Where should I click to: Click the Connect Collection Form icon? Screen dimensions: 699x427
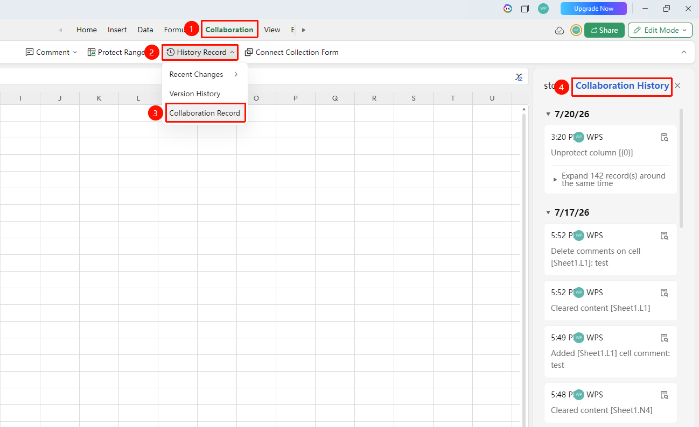pos(249,52)
